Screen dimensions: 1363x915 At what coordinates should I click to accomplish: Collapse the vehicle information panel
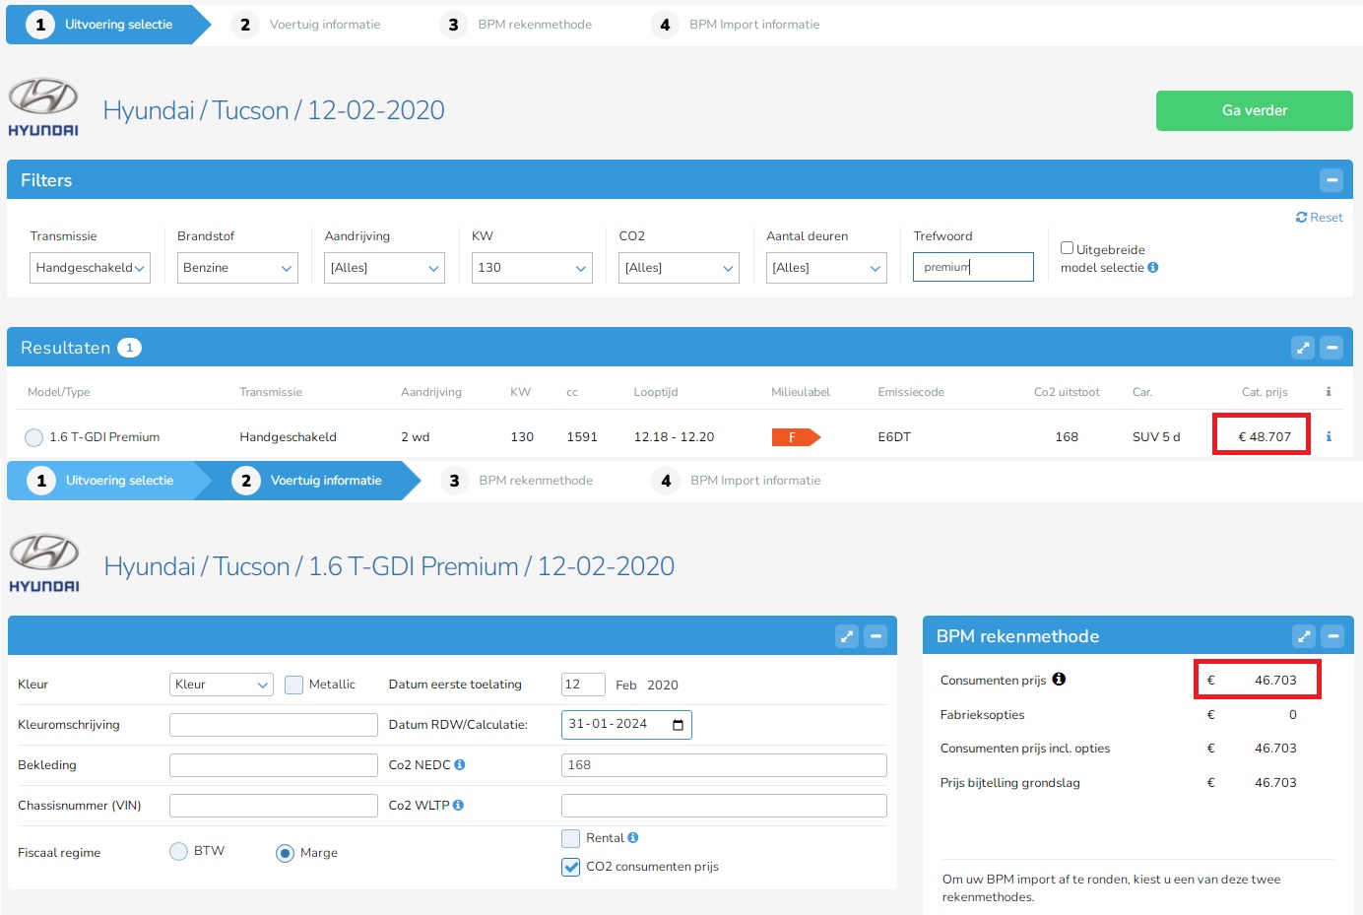876,636
